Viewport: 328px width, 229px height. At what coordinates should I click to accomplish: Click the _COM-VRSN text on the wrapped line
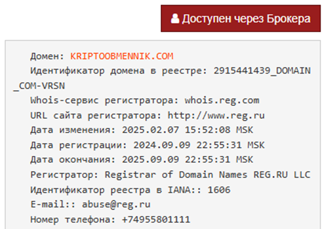(x=39, y=85)
